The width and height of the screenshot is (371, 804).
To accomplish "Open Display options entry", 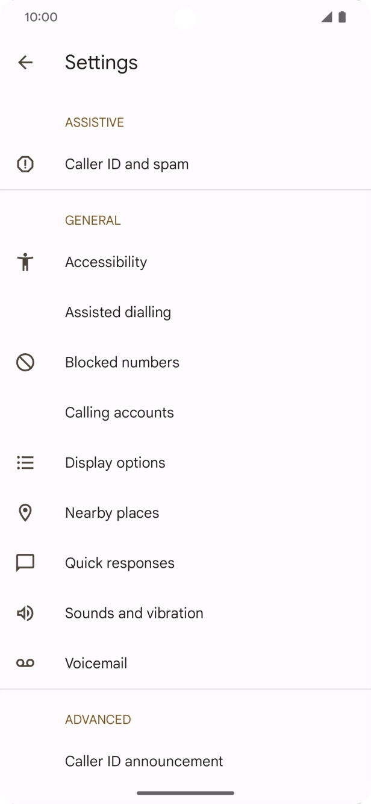I will coord(115,463).
